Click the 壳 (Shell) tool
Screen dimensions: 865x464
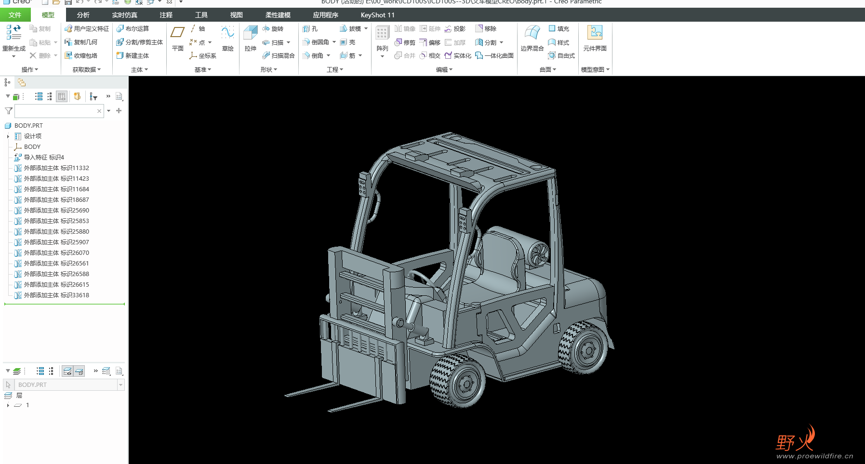(347, 42)
